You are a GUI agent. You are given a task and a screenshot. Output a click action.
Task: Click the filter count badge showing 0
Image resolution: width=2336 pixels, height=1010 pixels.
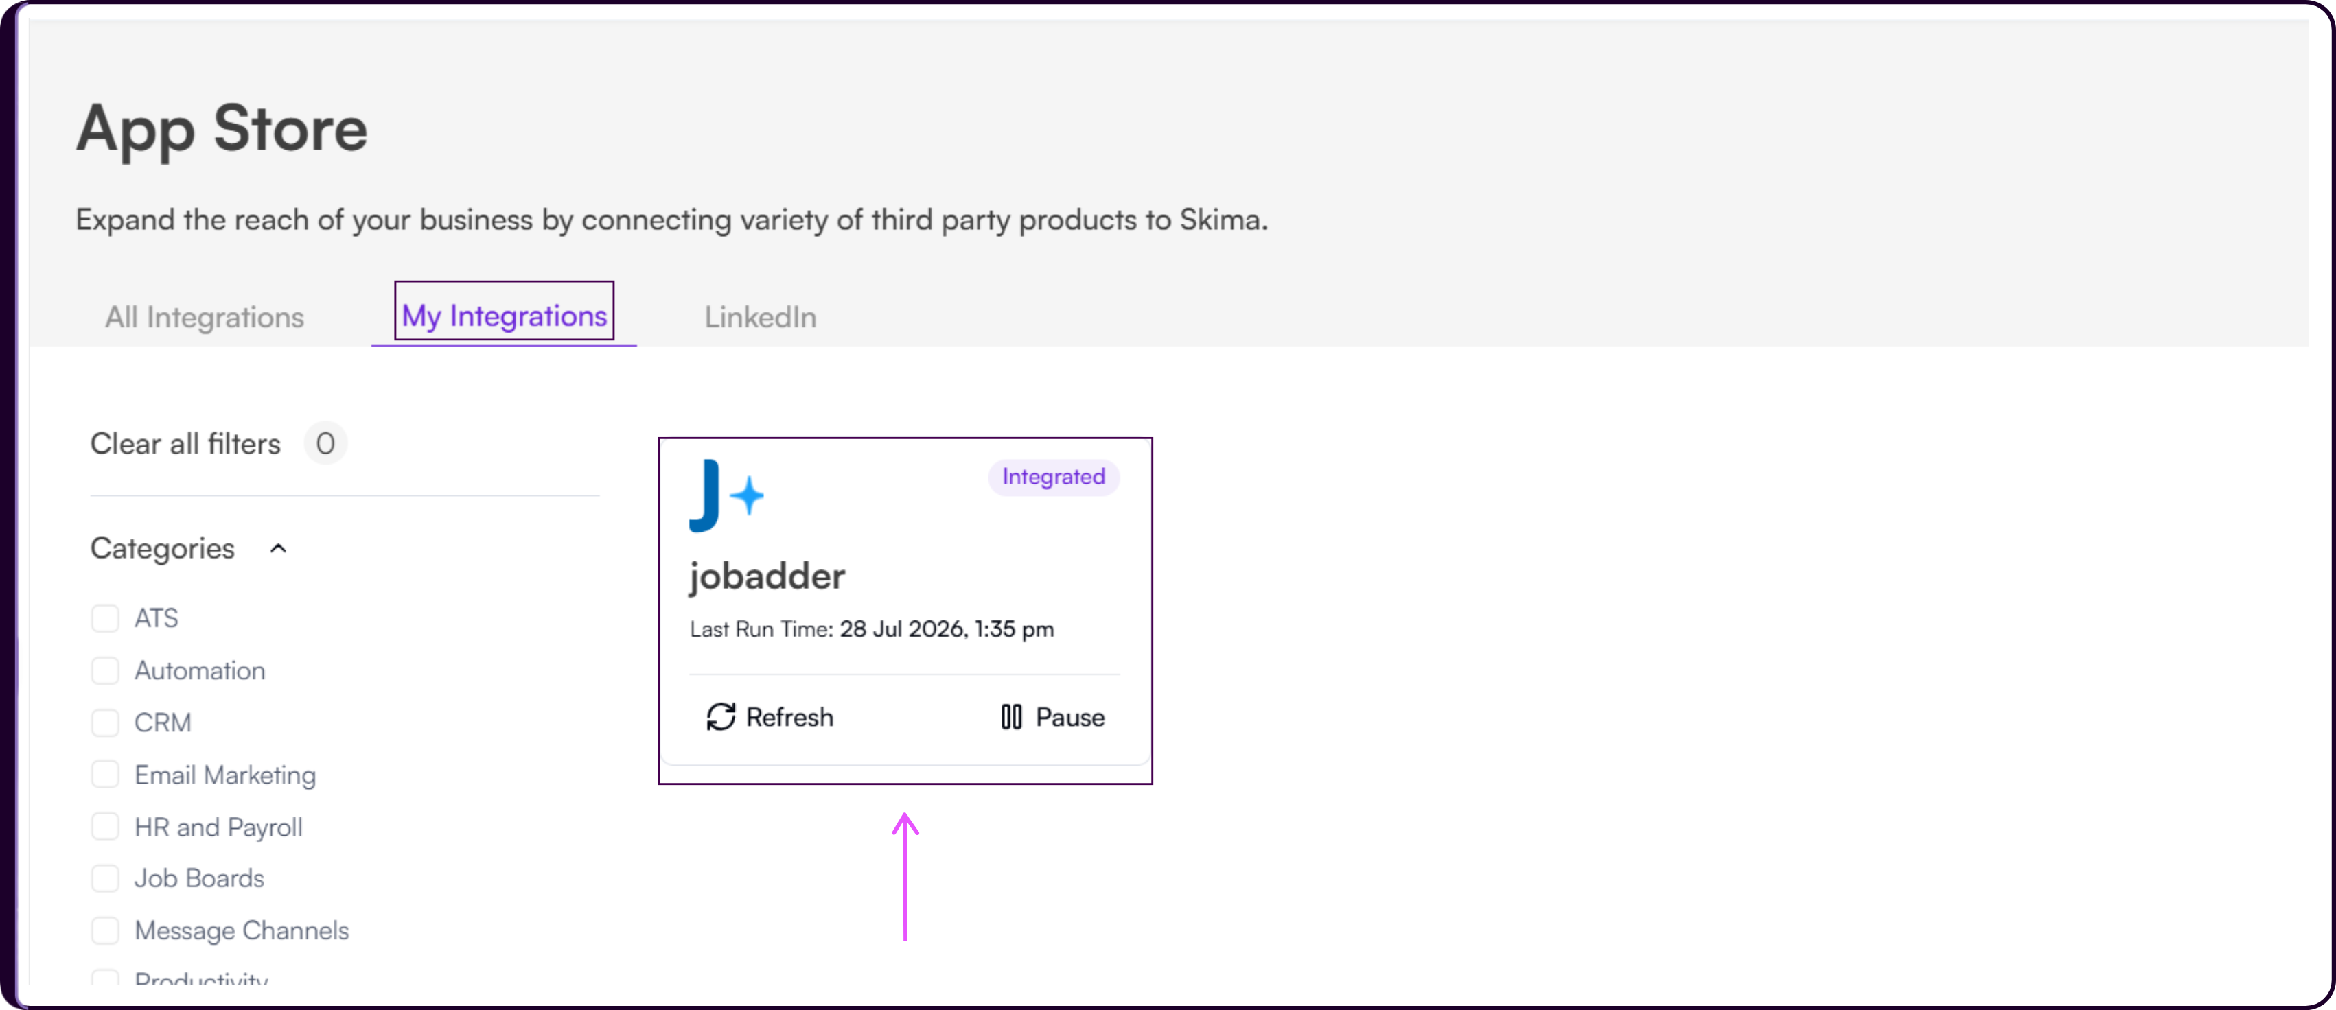click(325, 443)
